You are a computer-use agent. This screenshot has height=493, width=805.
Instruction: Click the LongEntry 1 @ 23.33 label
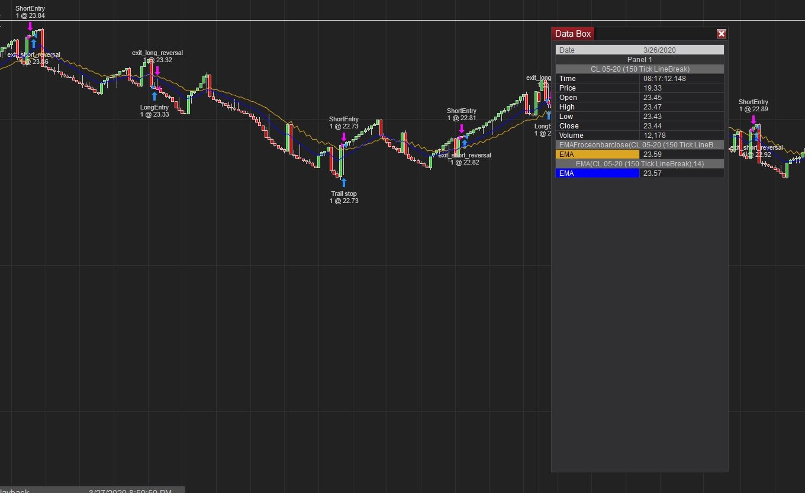(154, 111)
